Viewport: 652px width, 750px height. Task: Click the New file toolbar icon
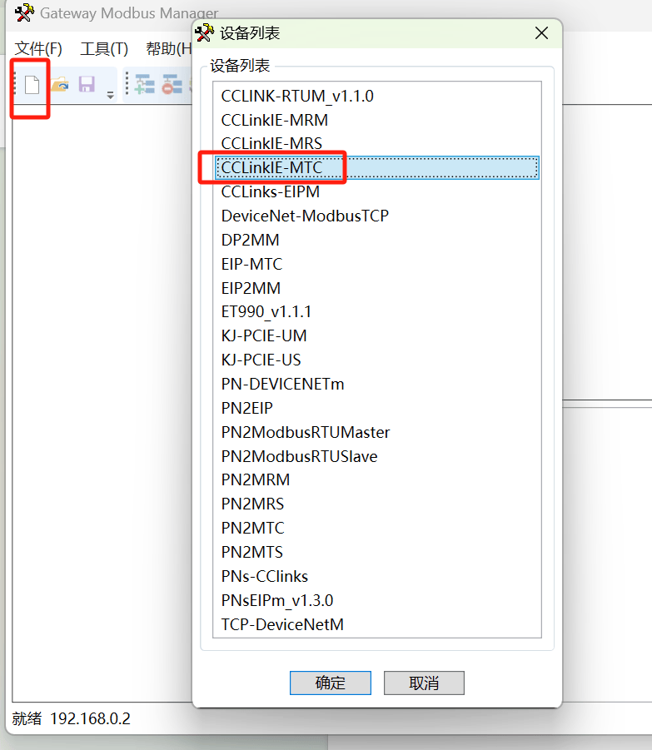click(x=32, y=85)
